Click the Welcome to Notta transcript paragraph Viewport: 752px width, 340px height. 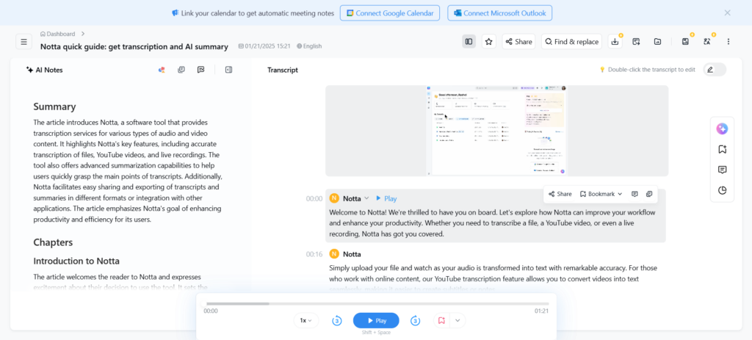click(493, 223)
